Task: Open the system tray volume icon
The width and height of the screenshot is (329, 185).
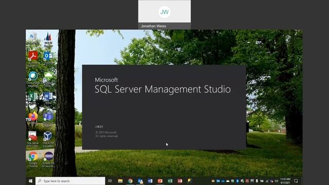Action: click(277, 181)
